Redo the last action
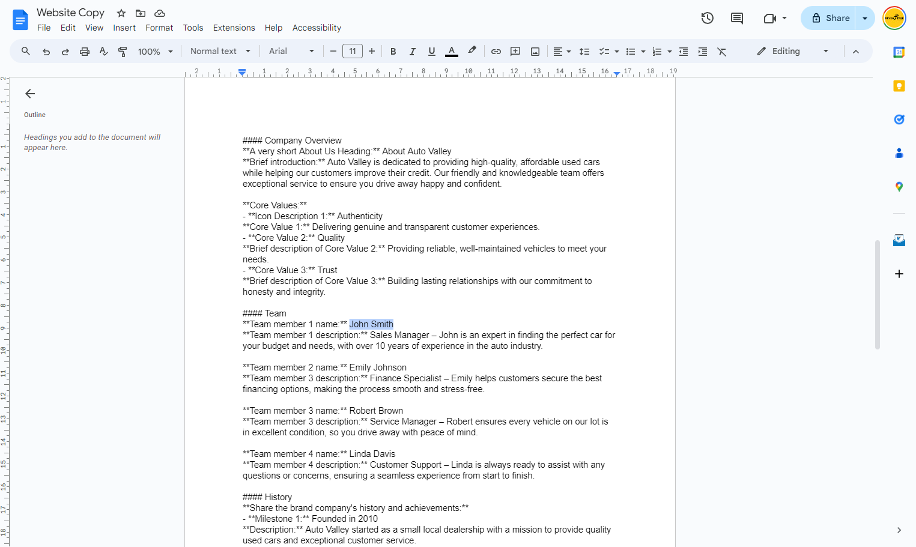This screenshot has height=547, width=916. (65, 52)
